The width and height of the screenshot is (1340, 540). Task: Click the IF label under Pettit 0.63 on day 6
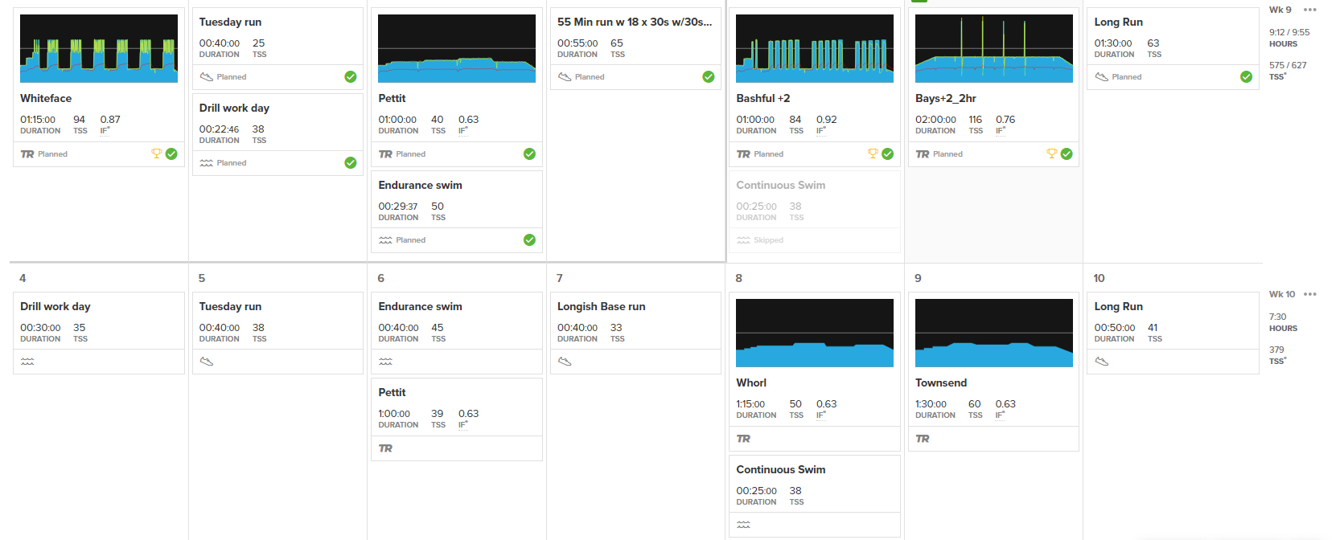(463, 425)
